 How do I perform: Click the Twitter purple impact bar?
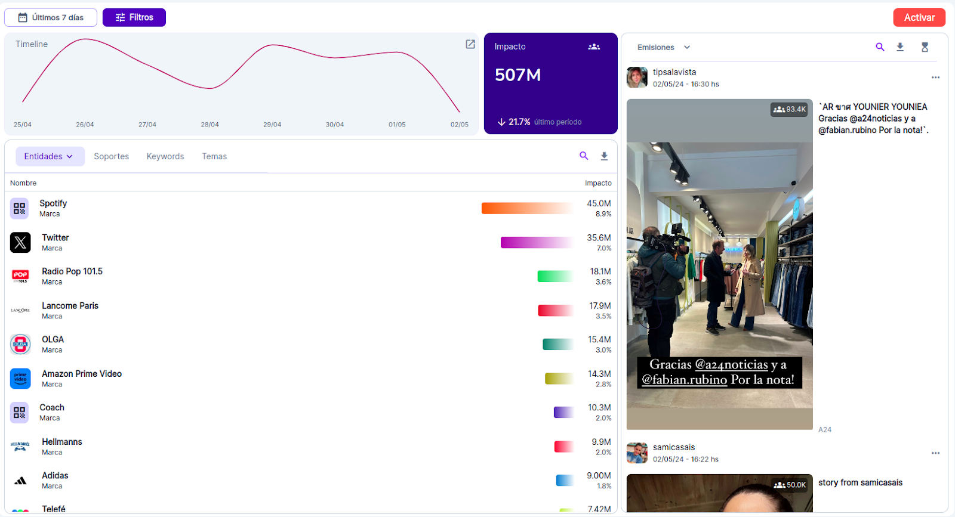[537, 242]
